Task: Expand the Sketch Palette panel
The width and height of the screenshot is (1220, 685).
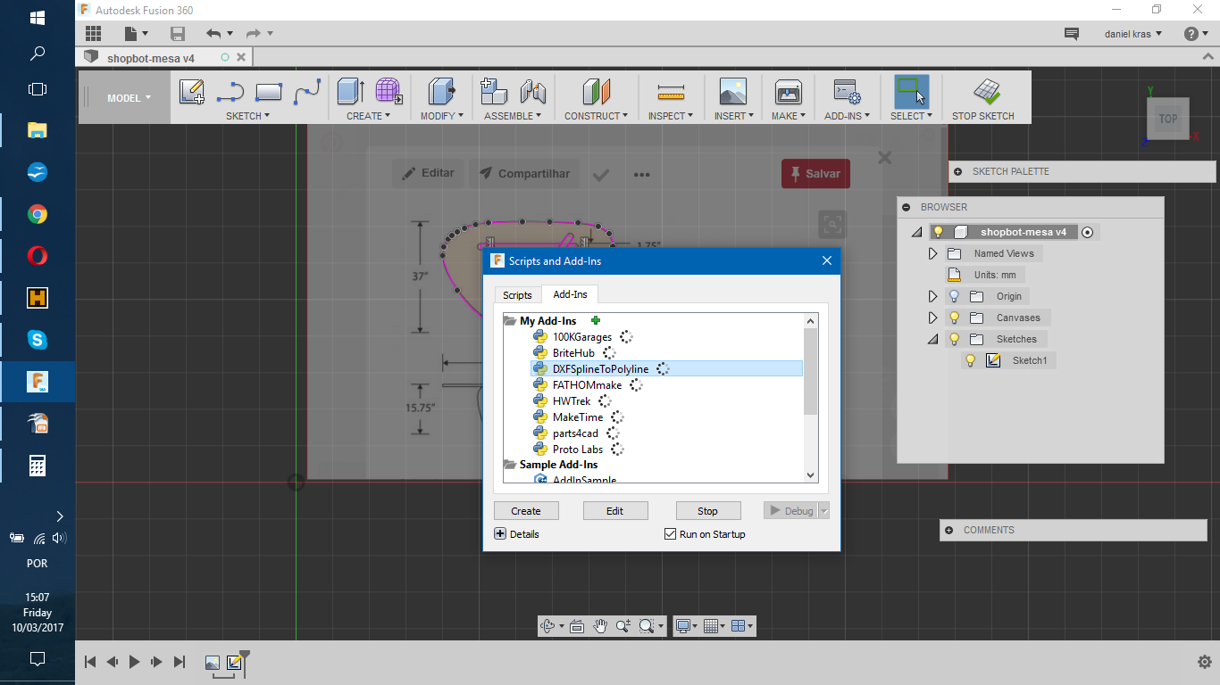Action: (x=958, y=171)
